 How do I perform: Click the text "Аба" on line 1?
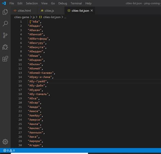tap(35, 21)
